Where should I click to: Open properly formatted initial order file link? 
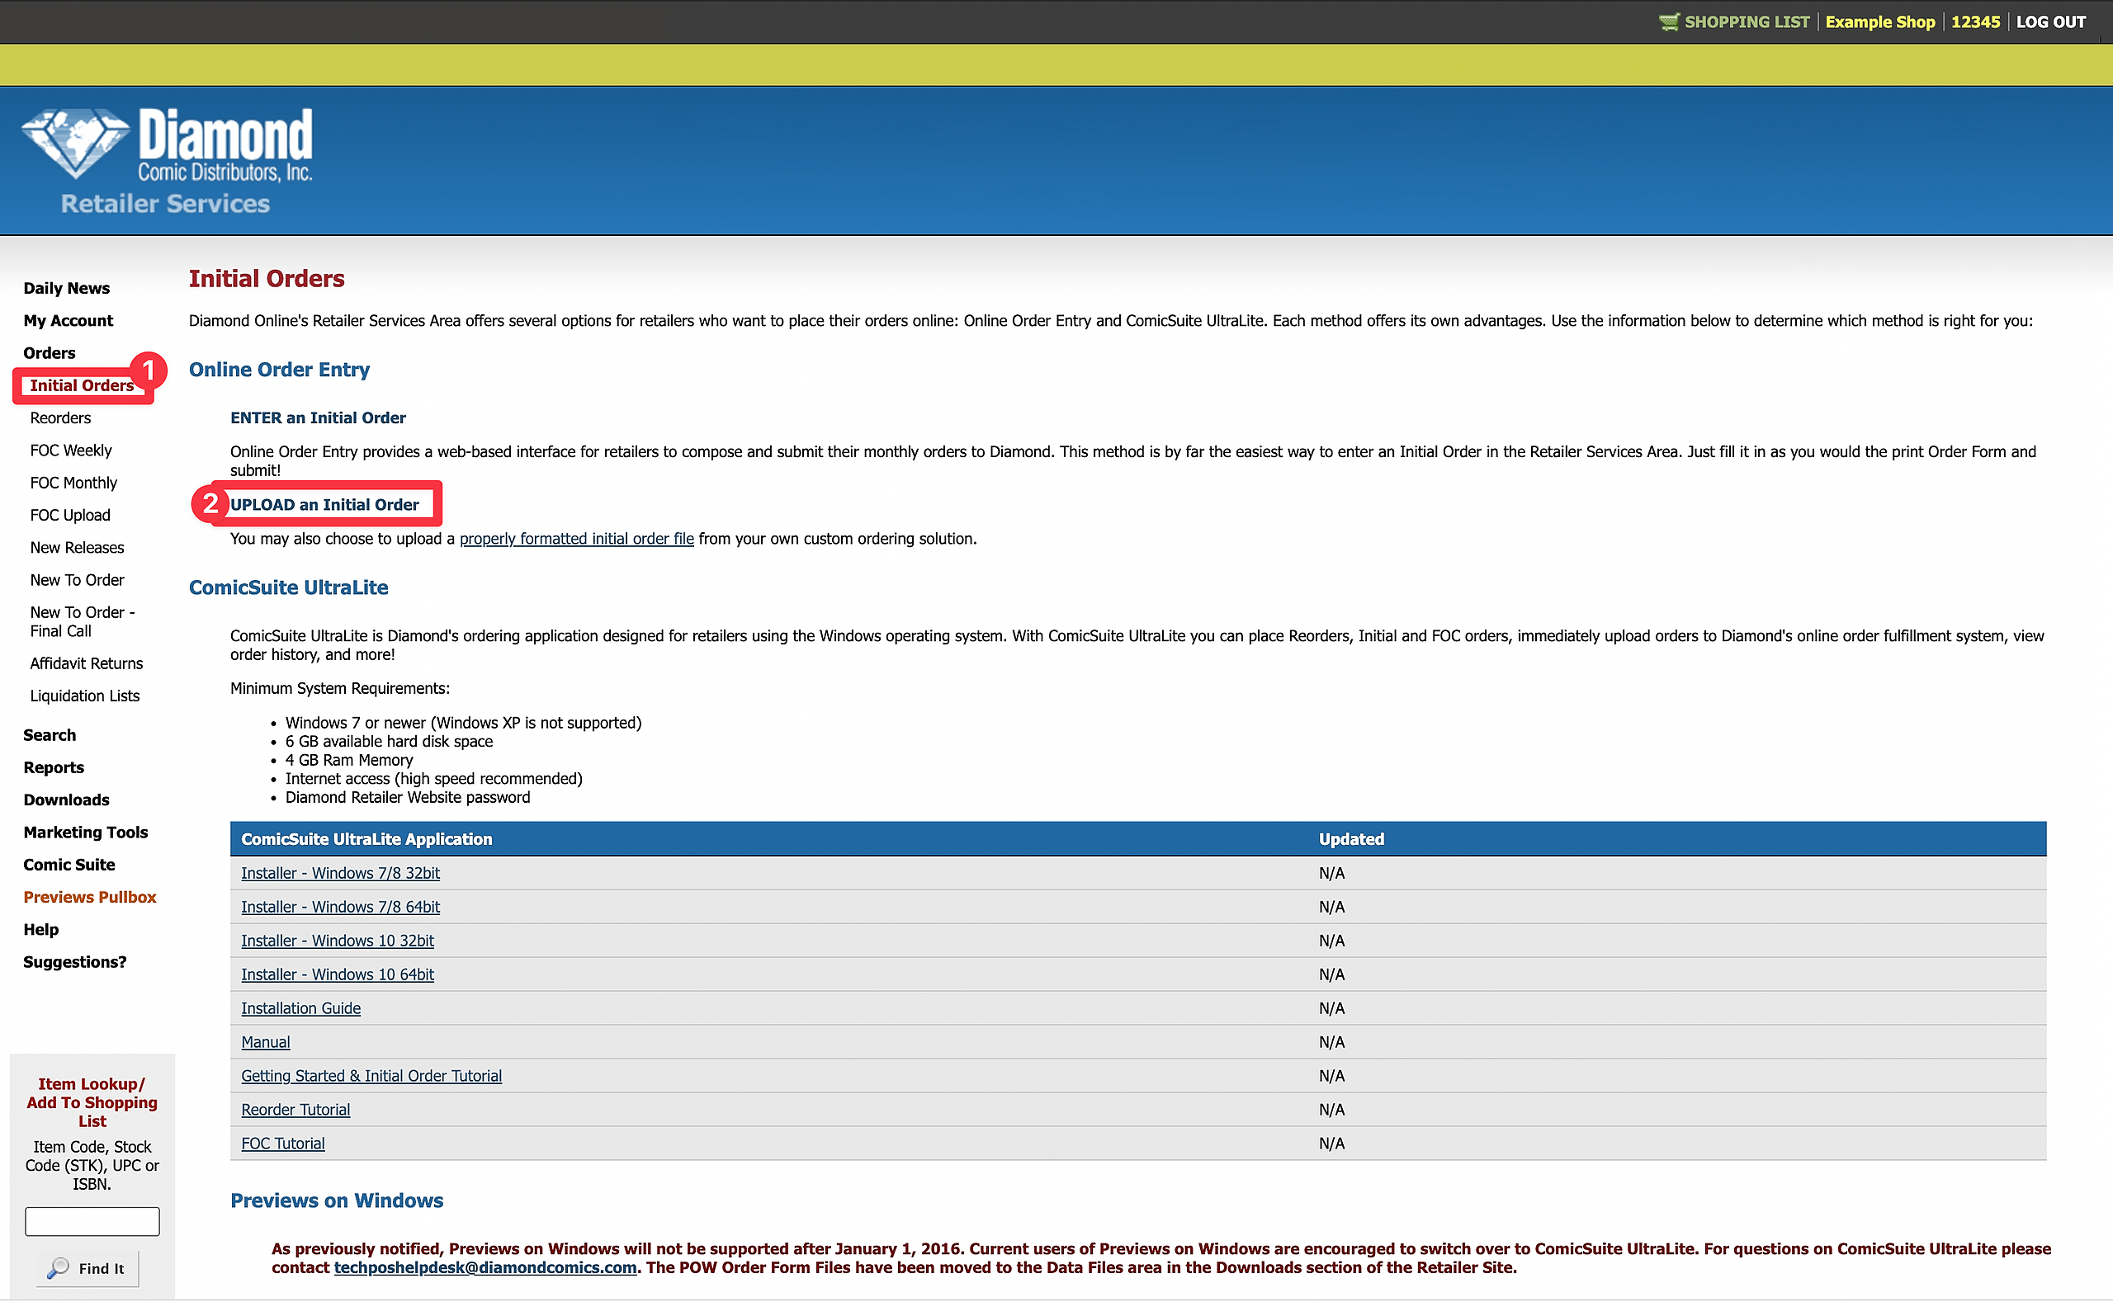click(576, 539)
